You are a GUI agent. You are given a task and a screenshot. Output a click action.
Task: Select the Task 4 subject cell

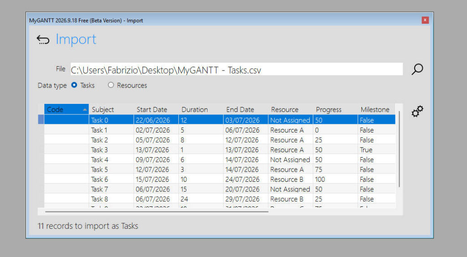point(111,159)
